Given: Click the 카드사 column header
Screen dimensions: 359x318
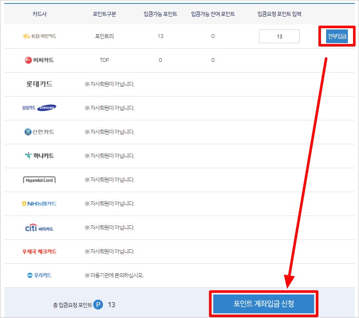Looking at the screenshot, I should 39,13.
